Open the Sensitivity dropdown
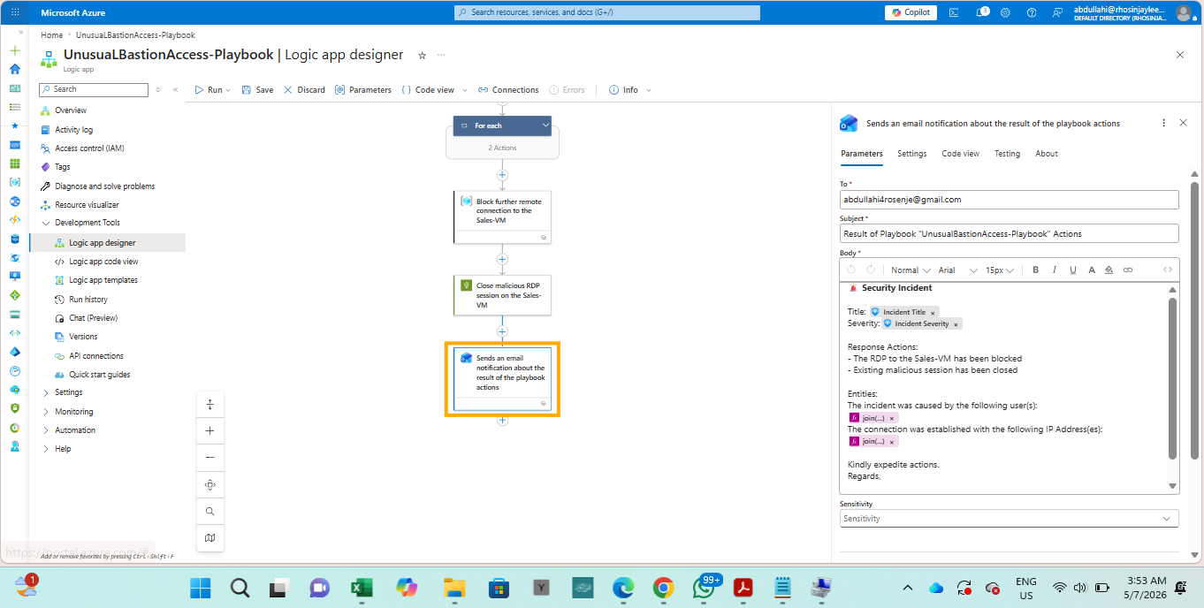The height and width of the screenshot is (608, 1204). pos(1009,519)
